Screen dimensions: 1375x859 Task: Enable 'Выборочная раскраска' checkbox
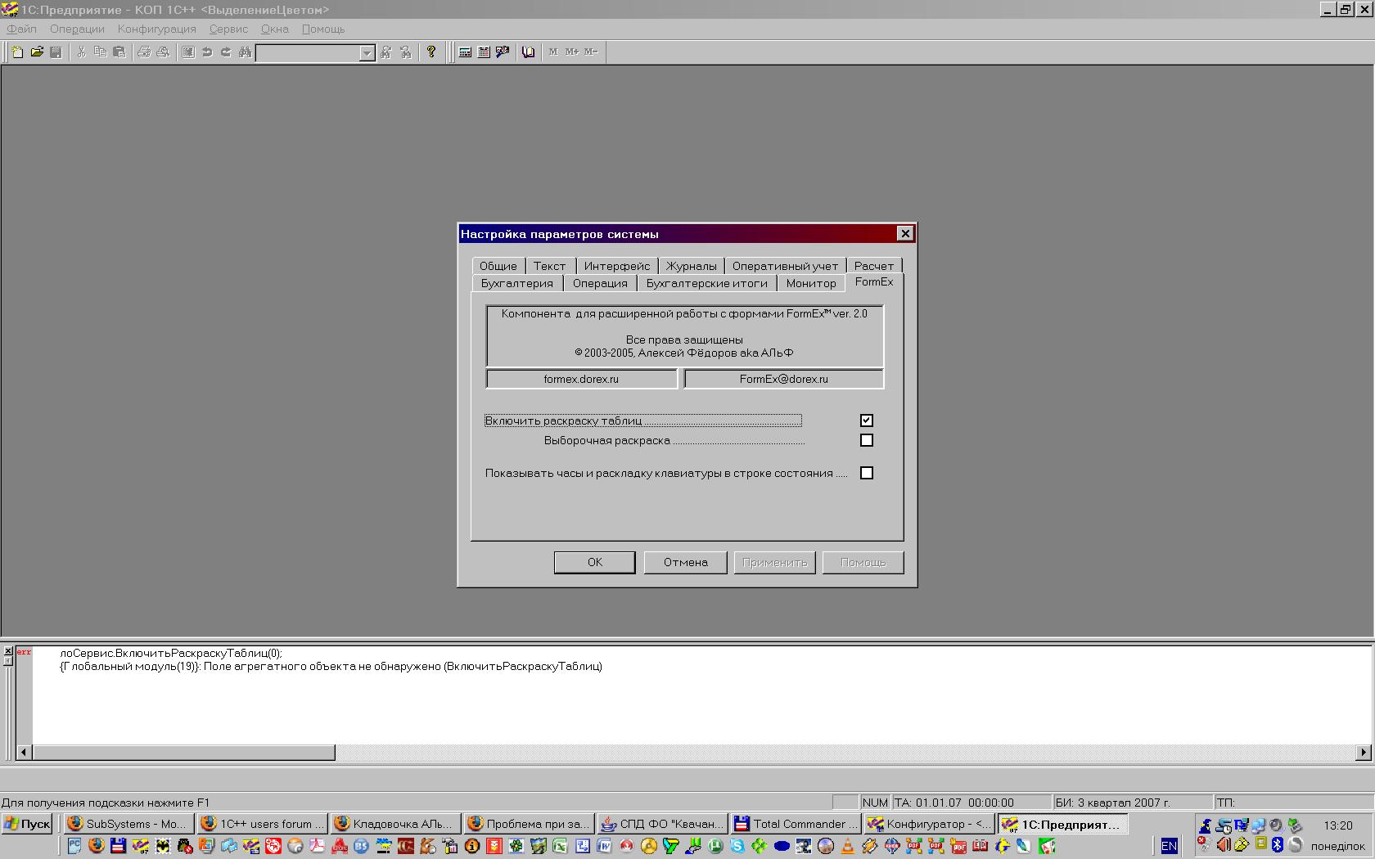pyautogui.click(x=867, y=440)
